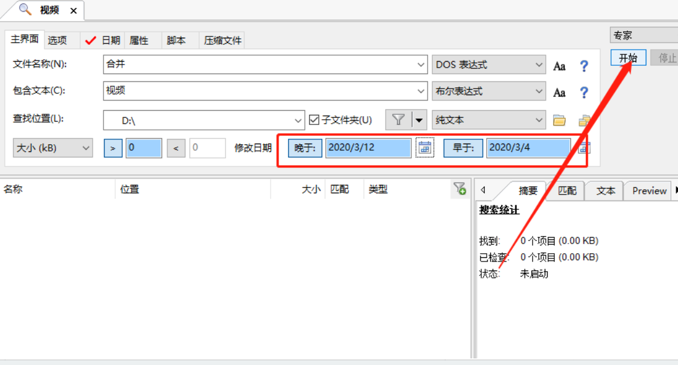The height and width of the screenshot is (365, 678).
Task: Sort results by 匹配 column header
Action: [x=344, y=189]
